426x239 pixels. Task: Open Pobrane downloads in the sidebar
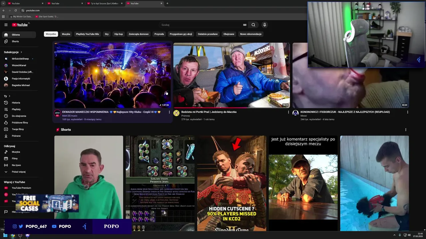click(x=20, y=136)
